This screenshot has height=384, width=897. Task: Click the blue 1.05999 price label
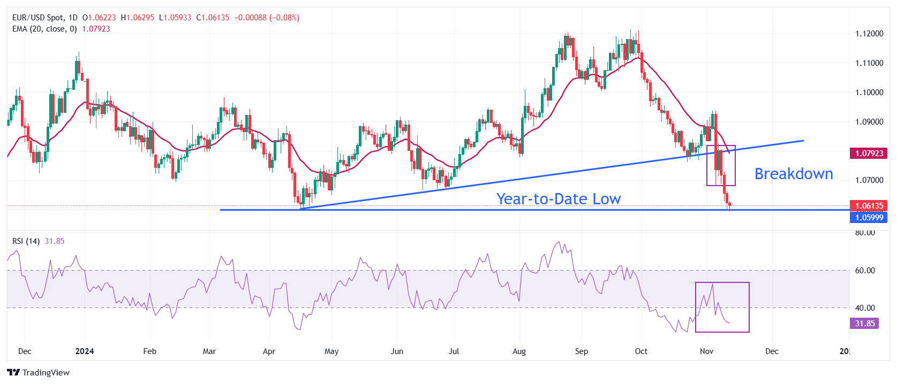click(869, 217)
